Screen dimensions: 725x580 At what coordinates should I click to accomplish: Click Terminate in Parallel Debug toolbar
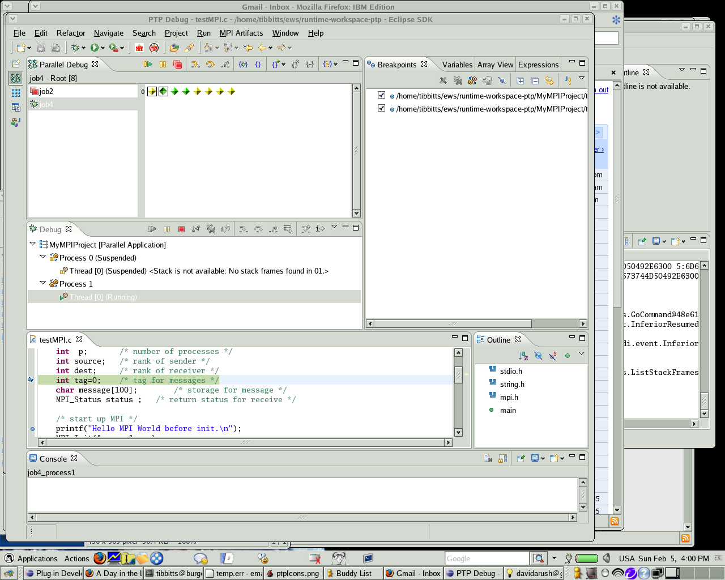(x=177, y=65)
